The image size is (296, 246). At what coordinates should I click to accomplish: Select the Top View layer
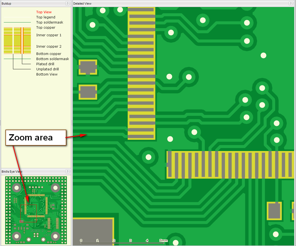pyautogui.click(x=44, y=12)
